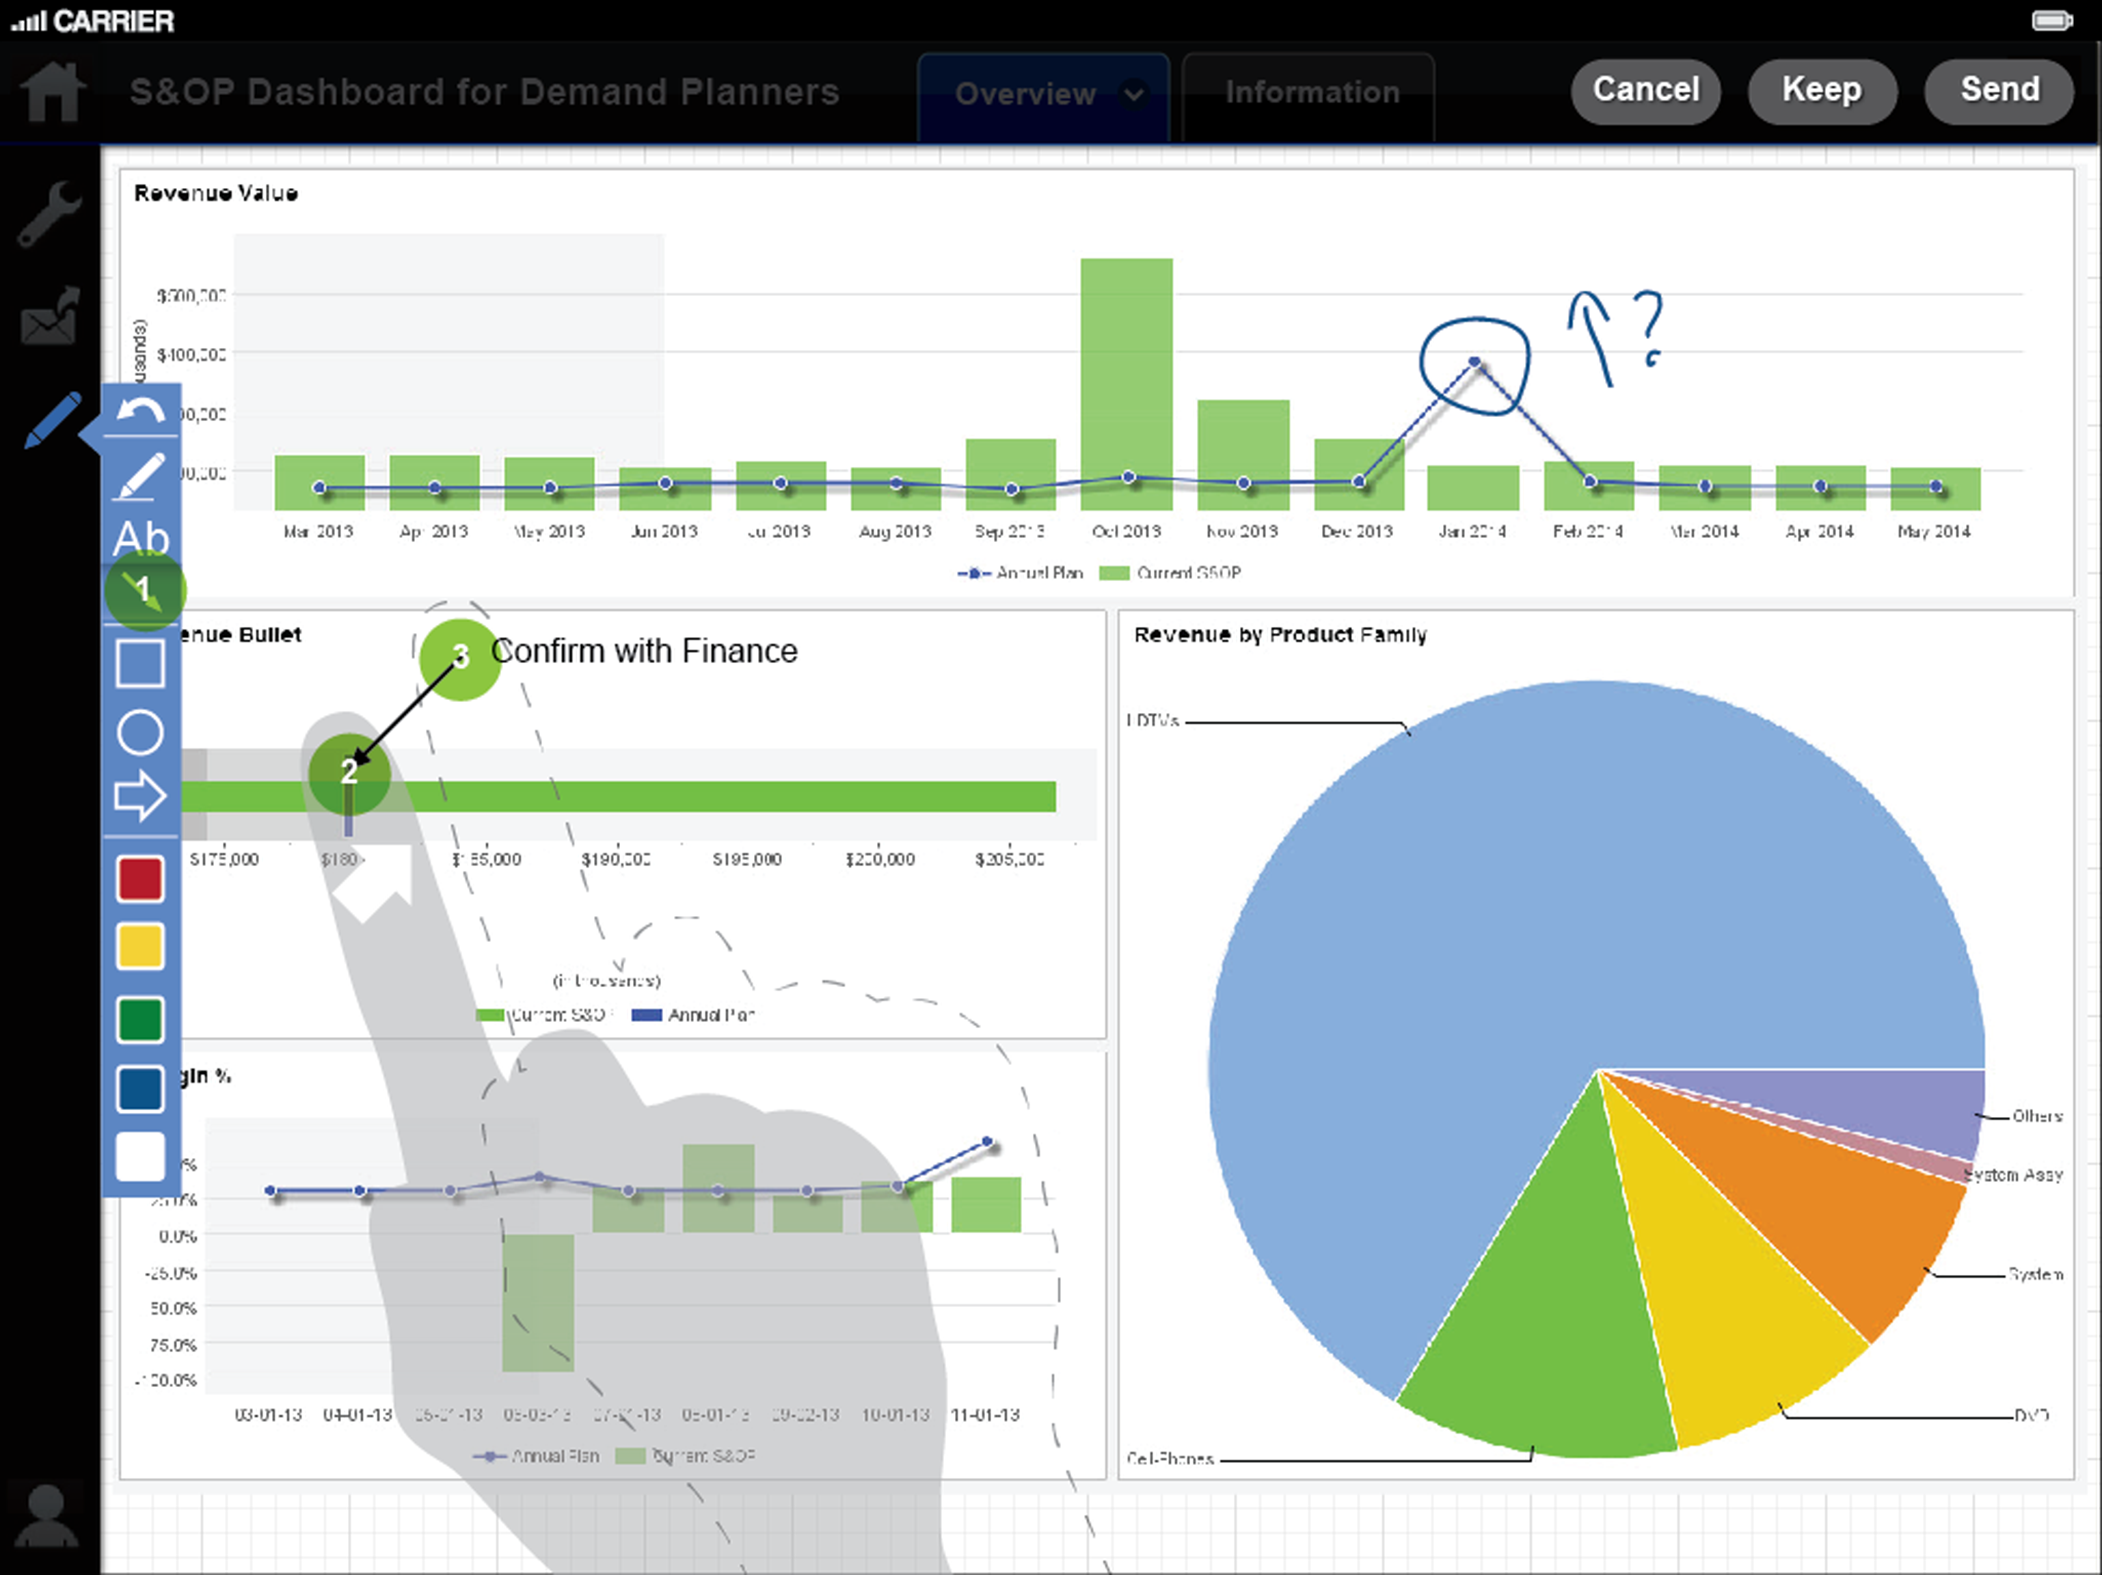
Task: Expand the Overview tab dropdown arrow
Action: point(1133,94)
